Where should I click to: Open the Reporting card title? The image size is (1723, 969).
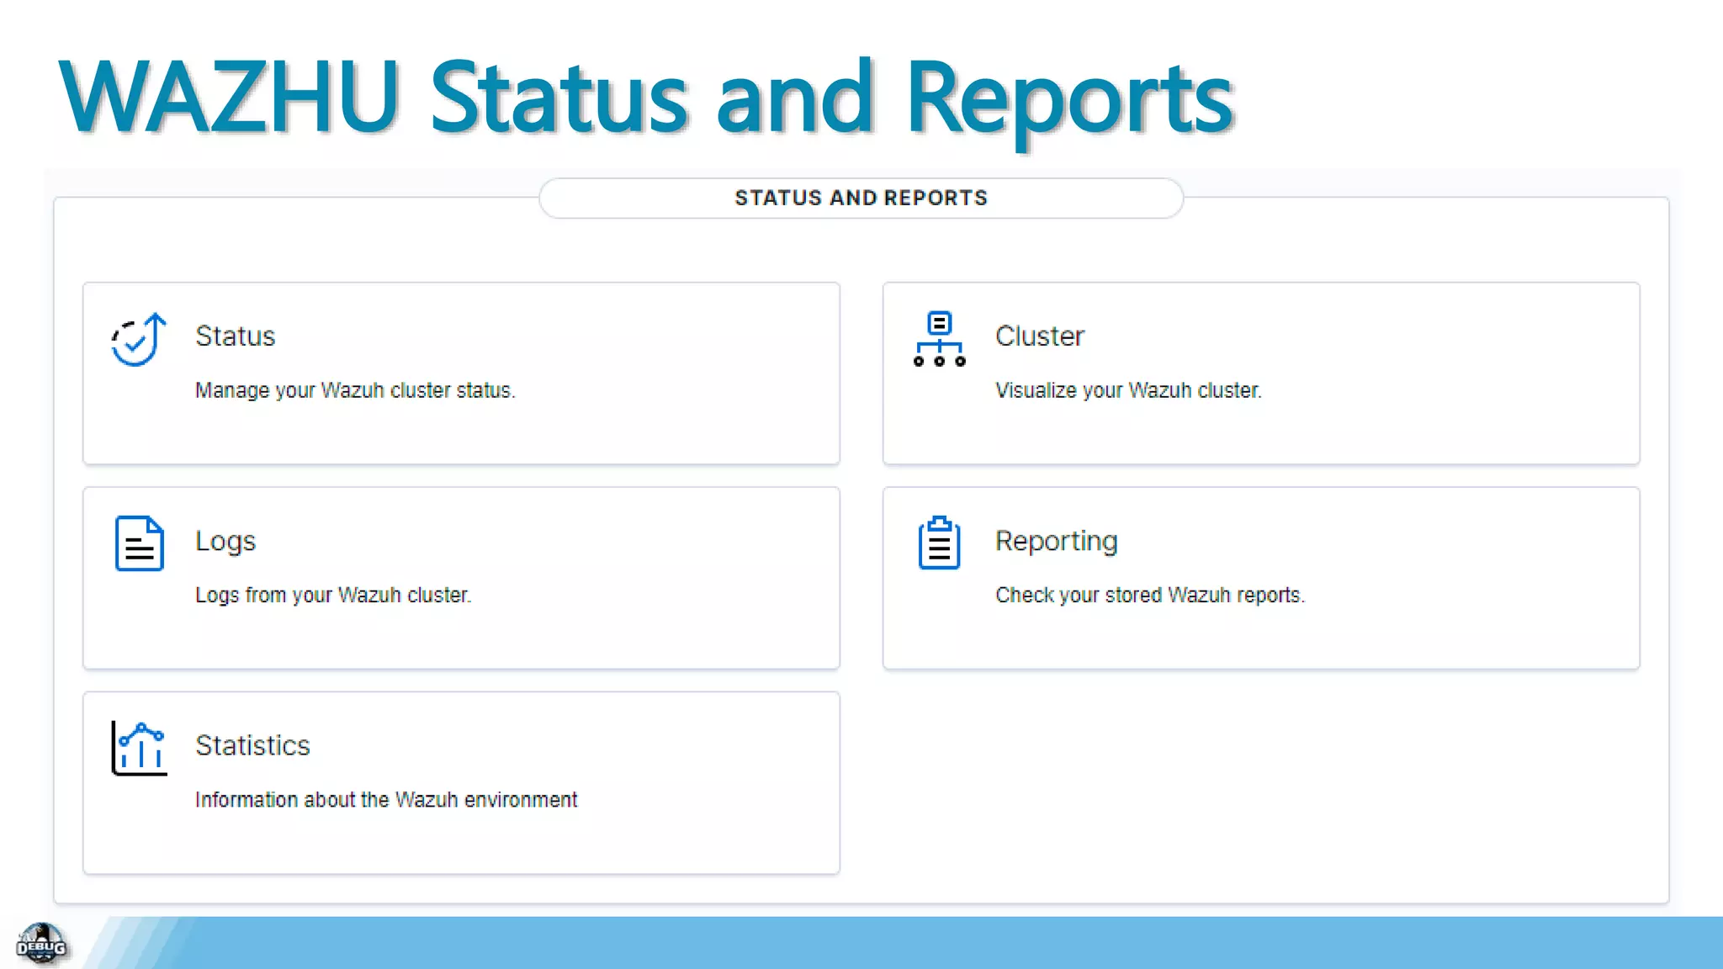(x=1056, y=541)
